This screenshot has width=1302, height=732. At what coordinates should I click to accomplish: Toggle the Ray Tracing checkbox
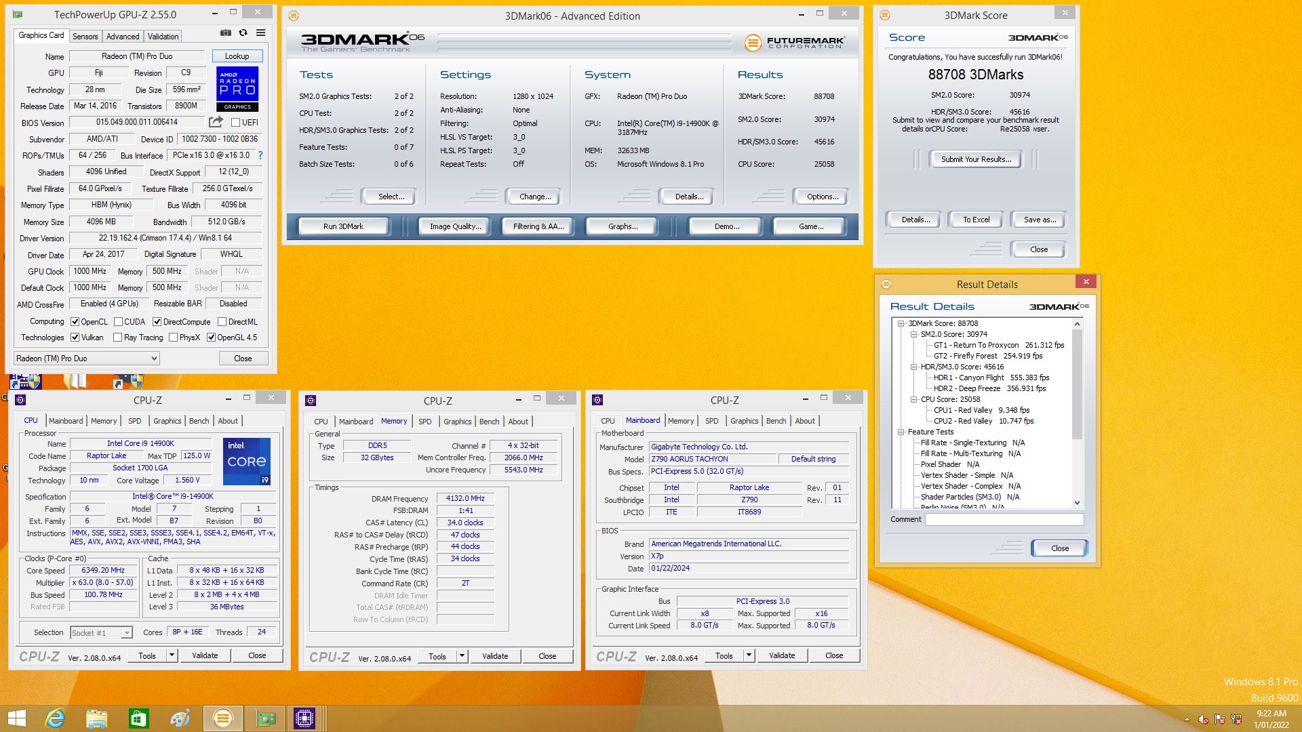coord(118,338)
